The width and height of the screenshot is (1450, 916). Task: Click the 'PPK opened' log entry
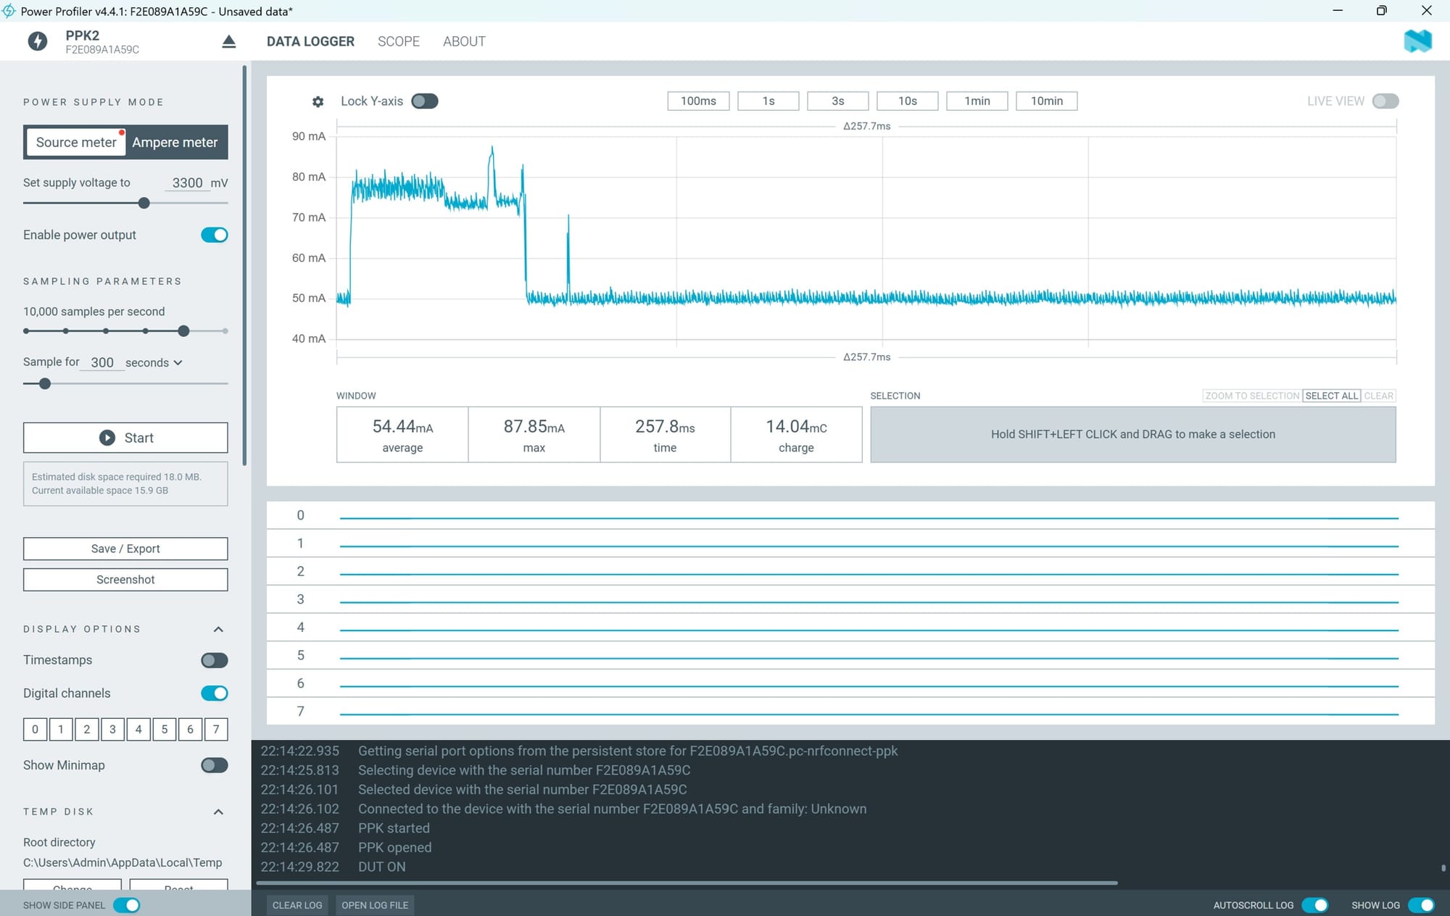394,847
